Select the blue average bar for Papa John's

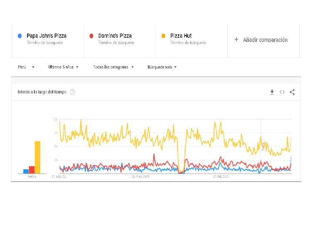point(26,171)
